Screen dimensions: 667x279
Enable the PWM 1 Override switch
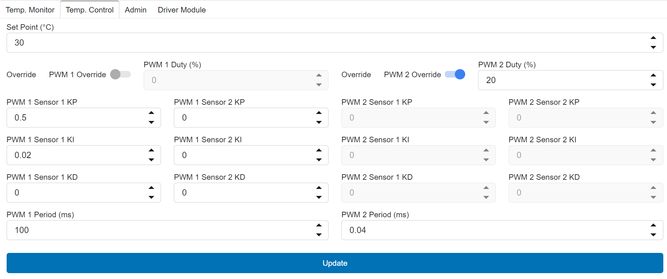tap(120, 74)
